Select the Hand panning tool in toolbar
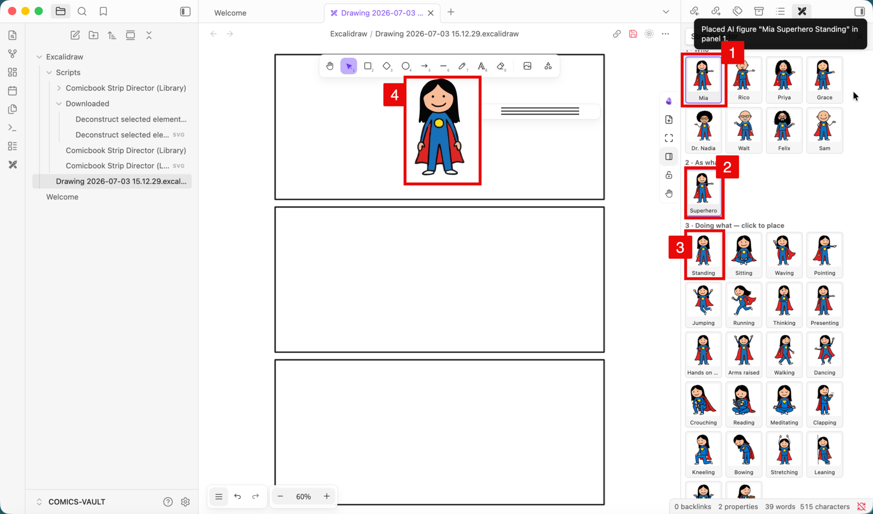The image size is (873, 514). (x=330, y=66)
